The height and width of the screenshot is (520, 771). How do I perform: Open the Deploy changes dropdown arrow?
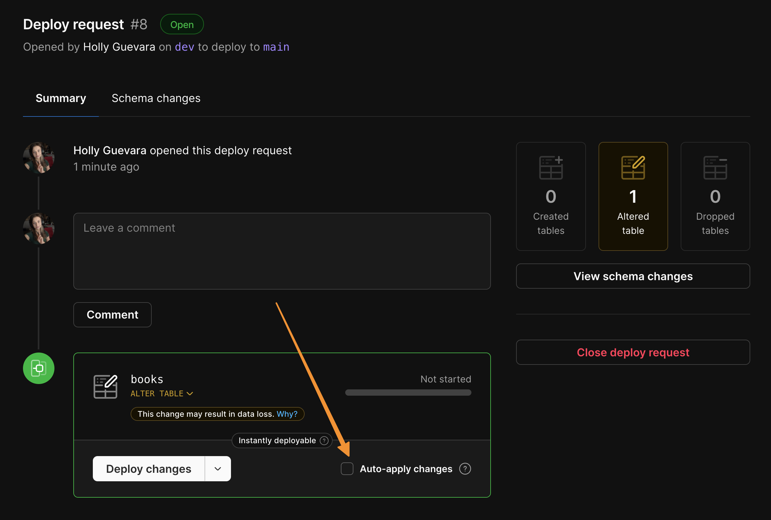(217, 469)
